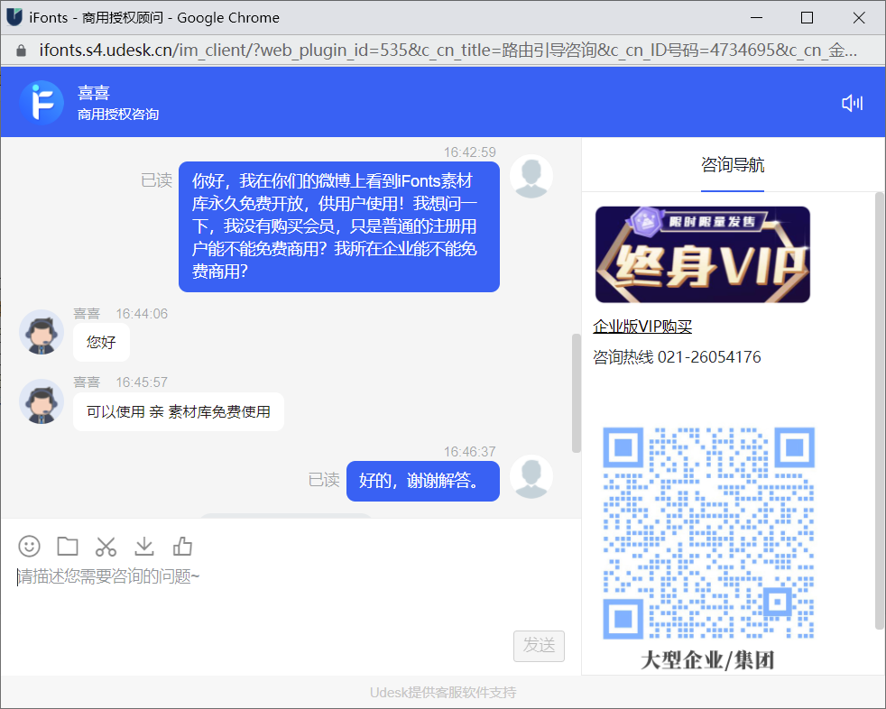Click the download chat record icon
This screenshot has height=709, width=886.
144,547
